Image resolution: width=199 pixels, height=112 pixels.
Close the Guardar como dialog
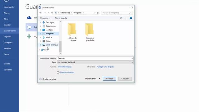[x=132, y=7]
